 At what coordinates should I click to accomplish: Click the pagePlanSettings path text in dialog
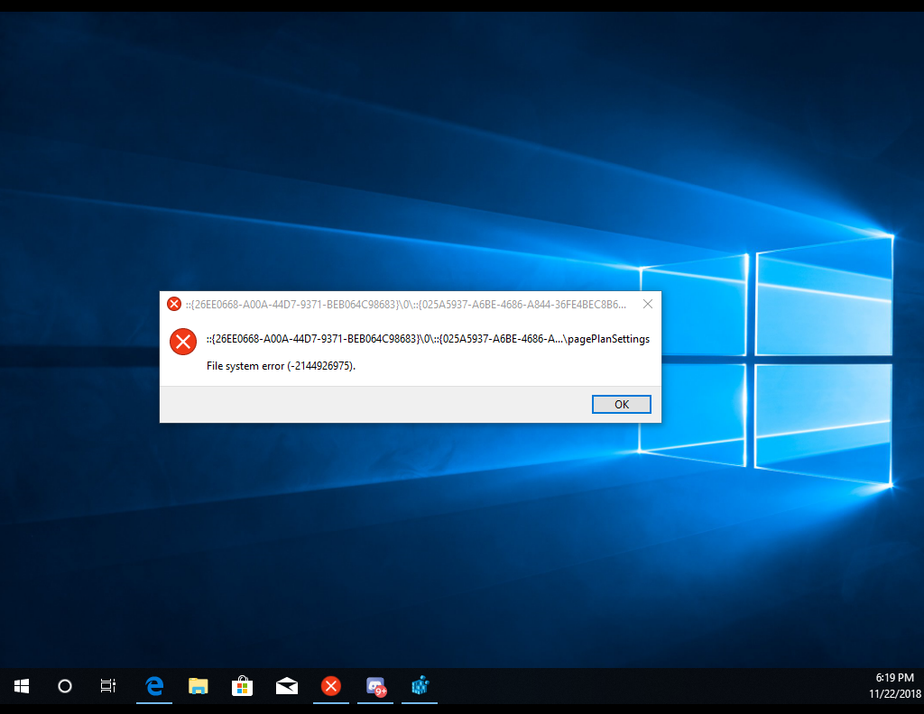[x=428, y=339]
